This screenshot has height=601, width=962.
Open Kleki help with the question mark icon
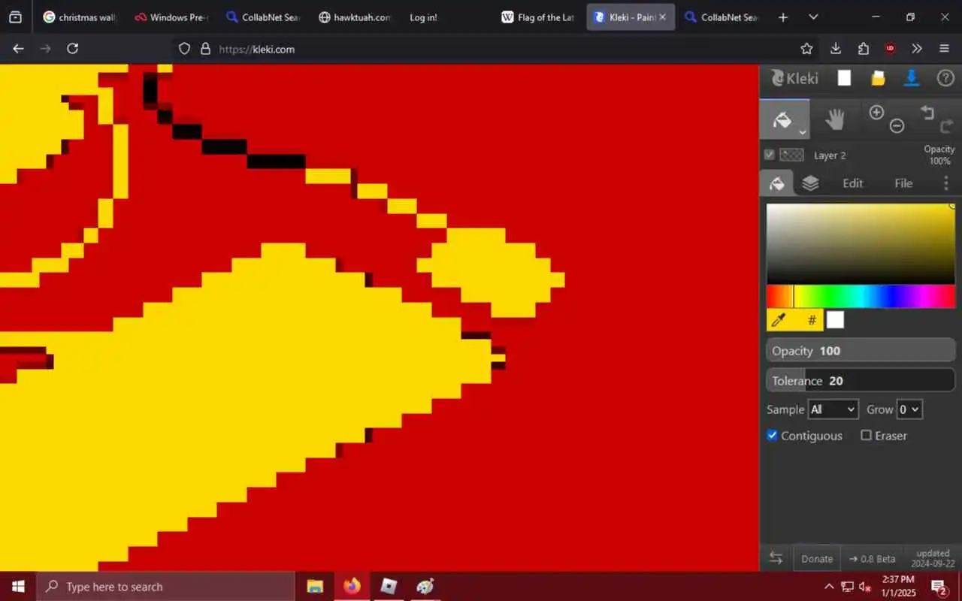point(945,78)
